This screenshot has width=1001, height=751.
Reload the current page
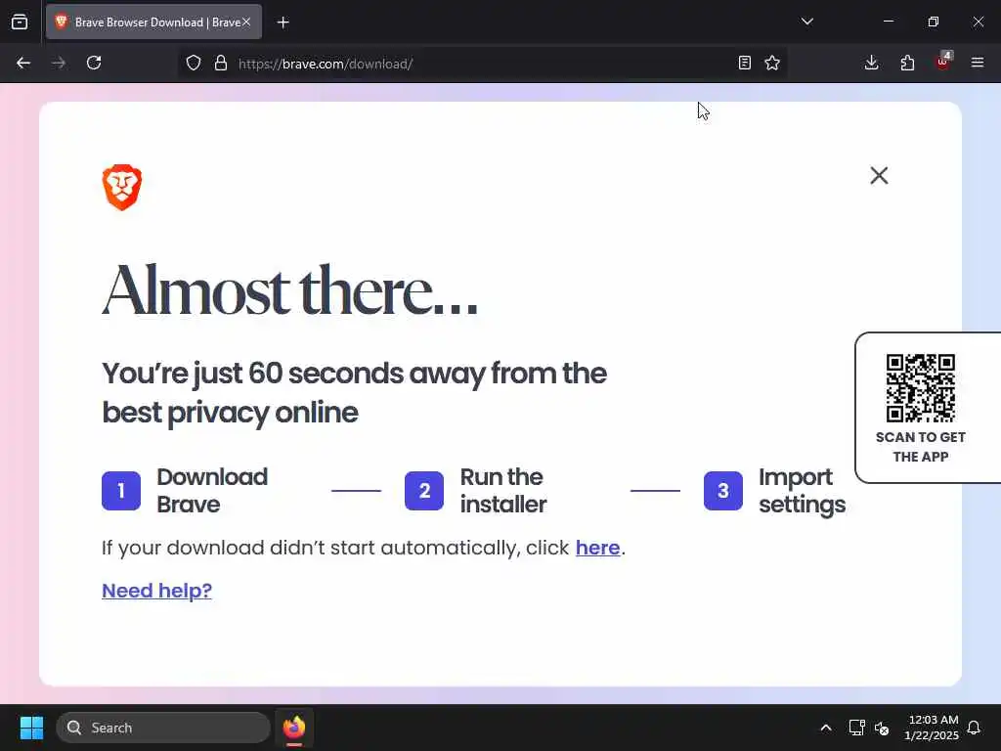point(94,64)
